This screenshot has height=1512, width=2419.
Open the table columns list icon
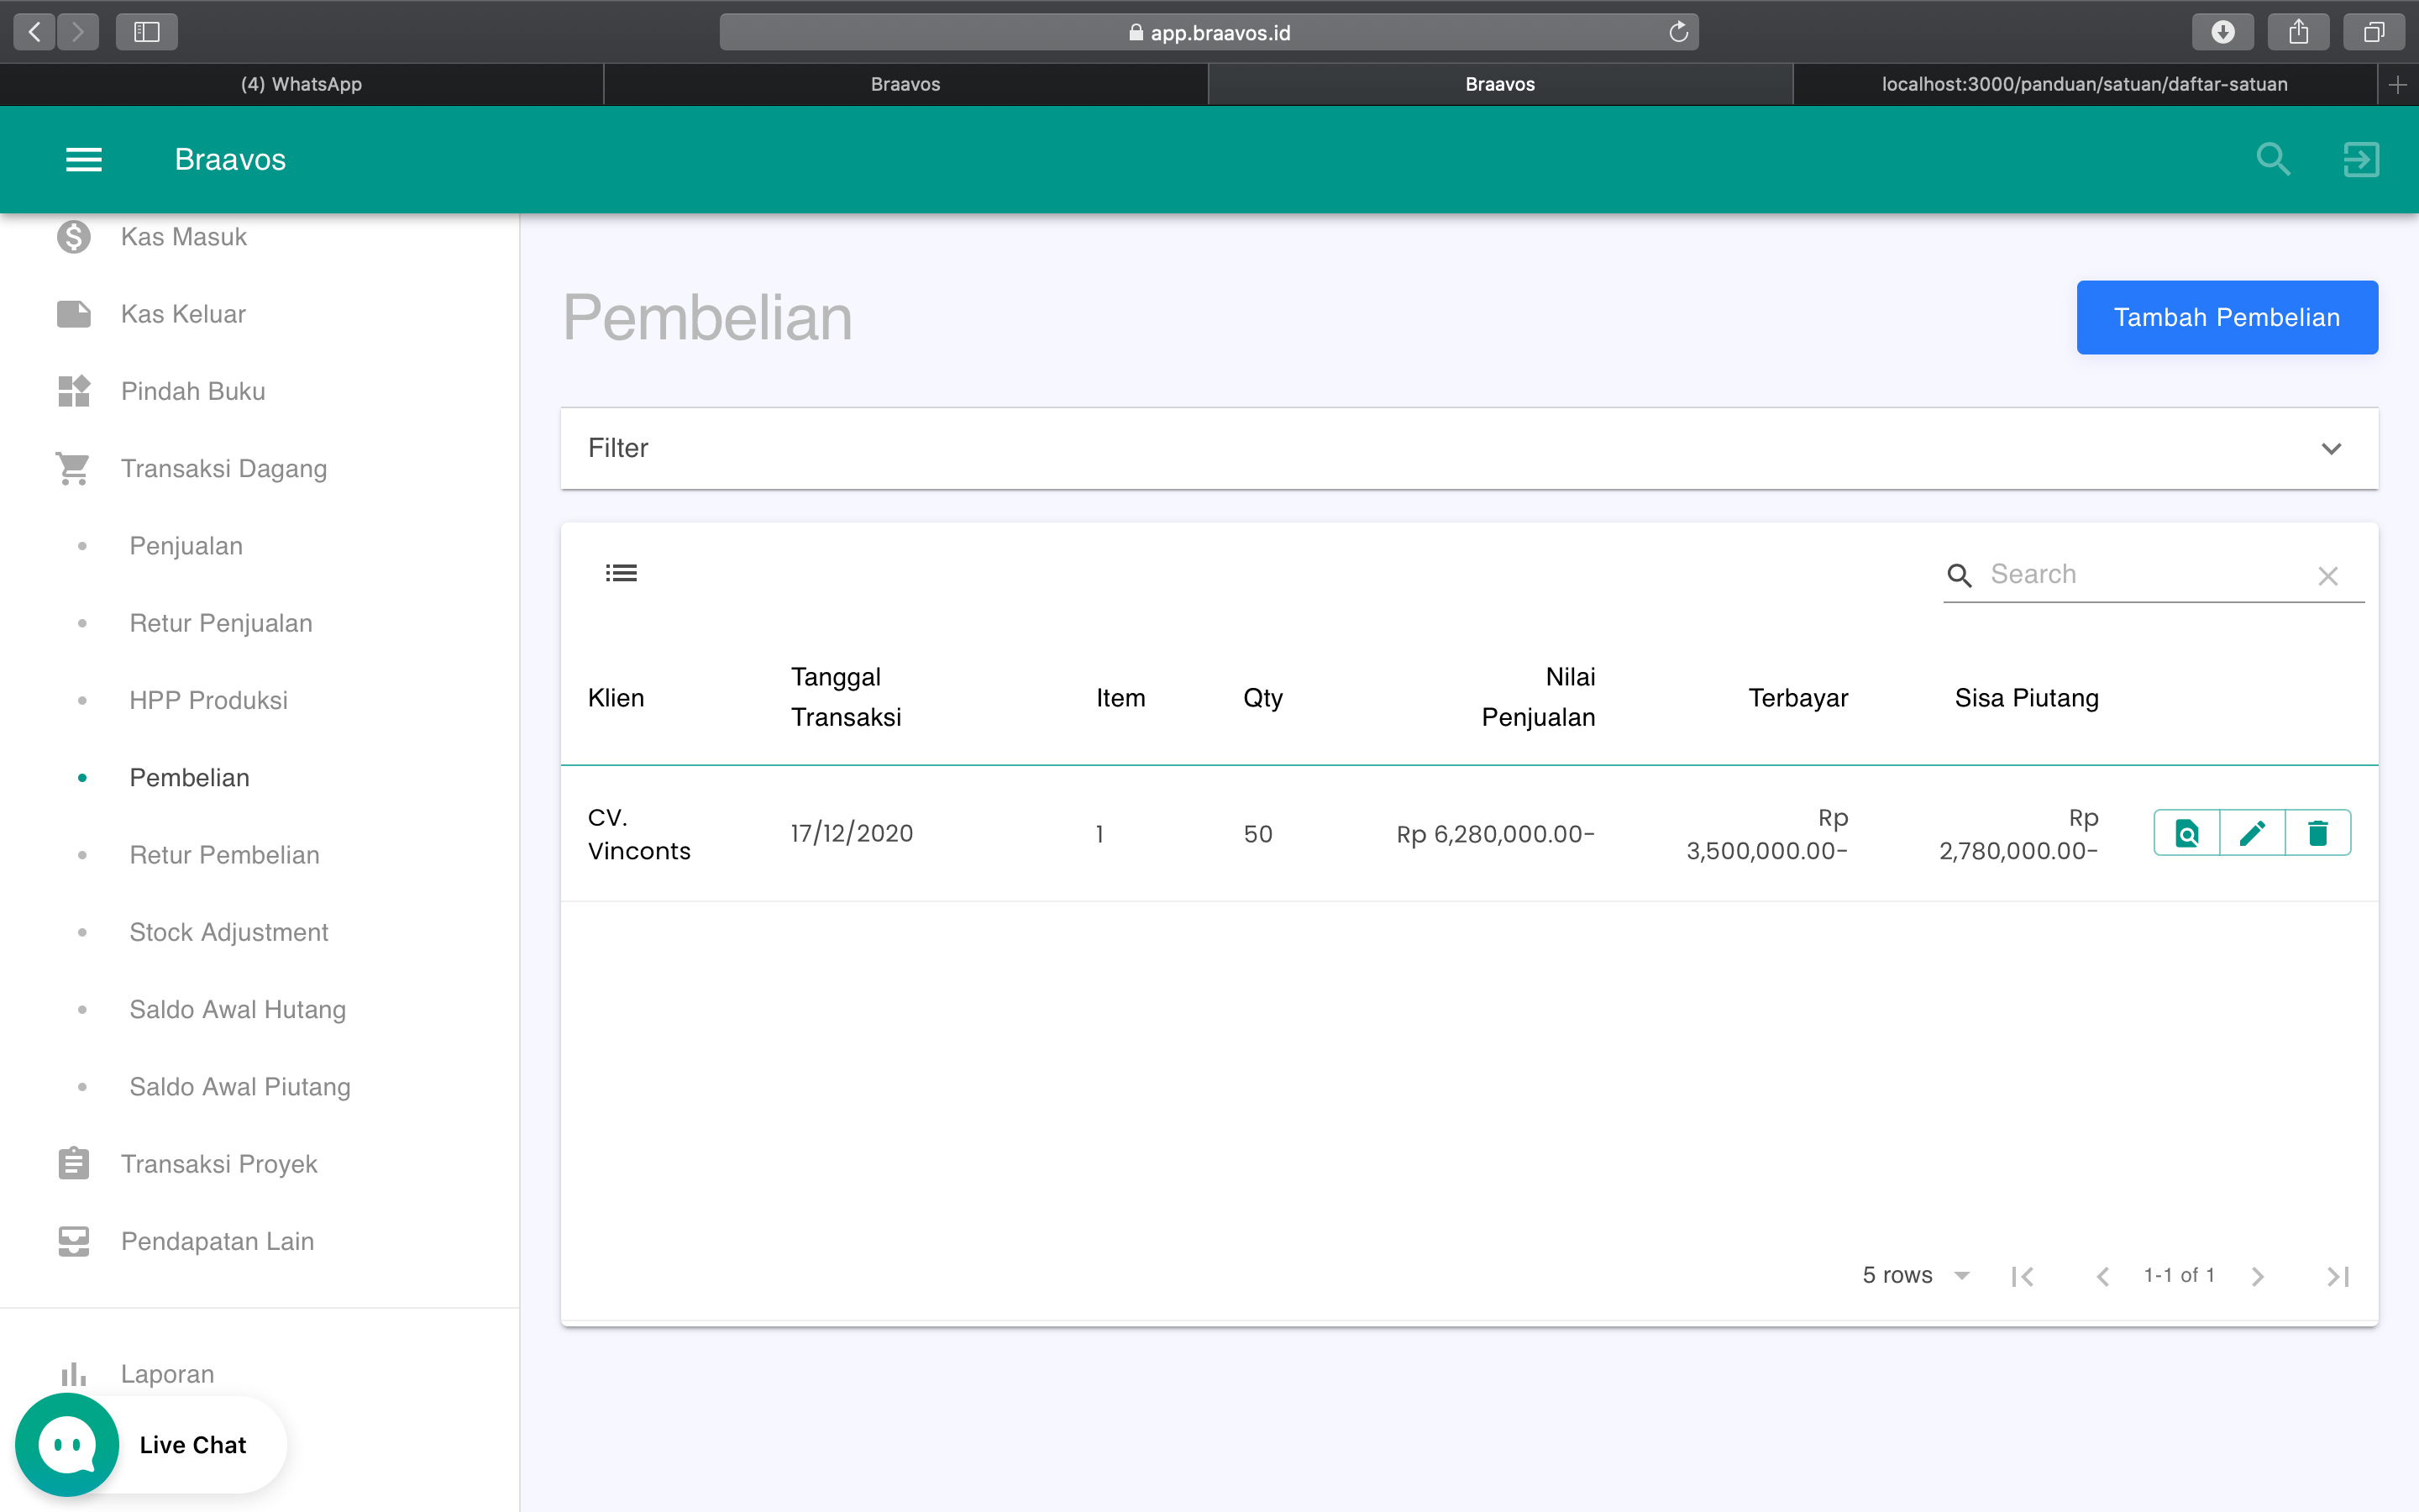[621, 573]
